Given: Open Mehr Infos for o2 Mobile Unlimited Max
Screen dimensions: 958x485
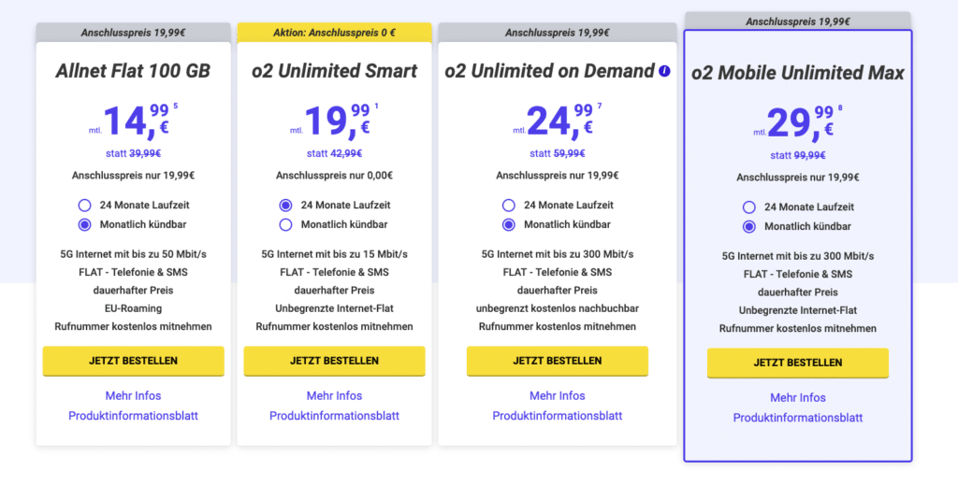Looking at the screenshot, I should tap(798, 398).
